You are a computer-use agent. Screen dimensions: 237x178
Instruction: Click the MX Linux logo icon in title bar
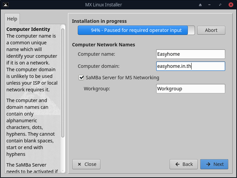(6, 5)
